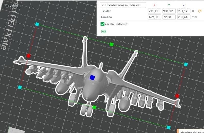Select the bottom-left cyan corner scale handle
Viewport: 204px width, 133px height.
pos(20,87)
